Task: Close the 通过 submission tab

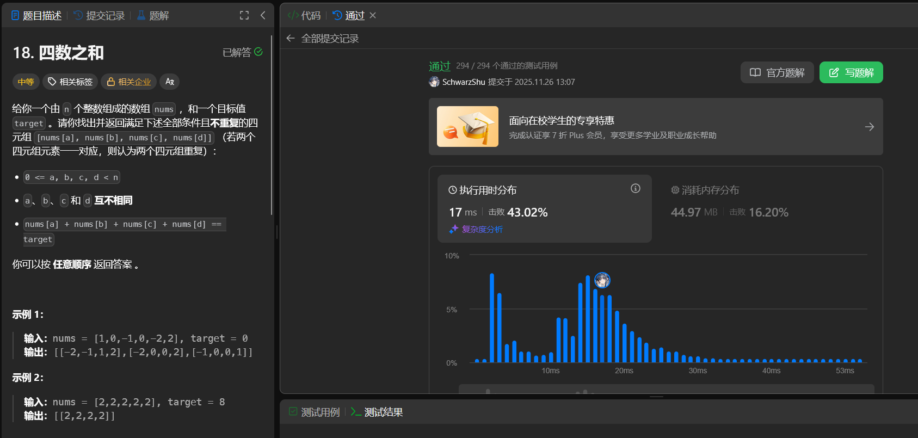Action: point(373,15)
